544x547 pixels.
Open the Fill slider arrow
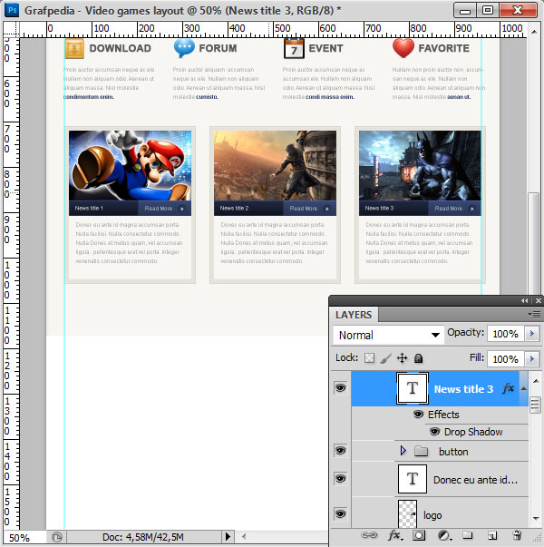pyautogui.click(x=532, y=358)
